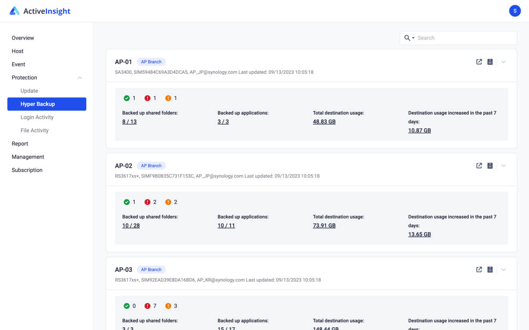The image size is (529, 330).
Task: Click the 73.91 GB destination usage link
Action: click(x=324, y=225)
